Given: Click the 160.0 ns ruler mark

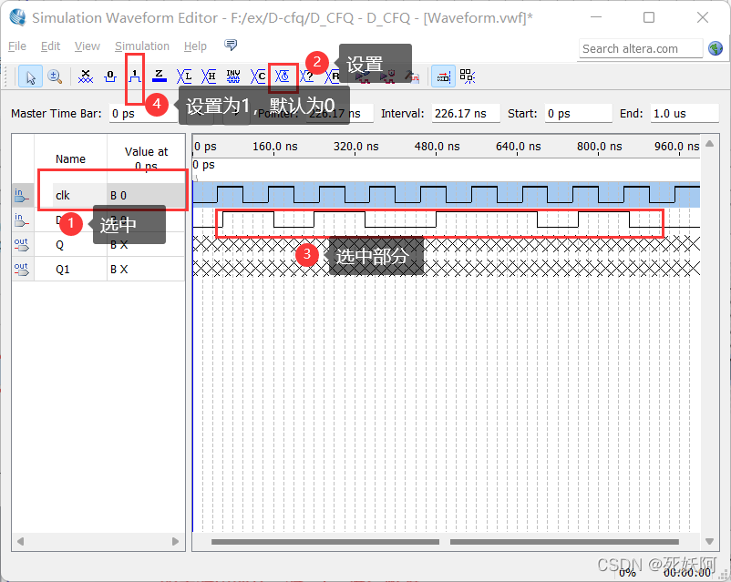Looking at the screenshot, I should coord(275,147).
